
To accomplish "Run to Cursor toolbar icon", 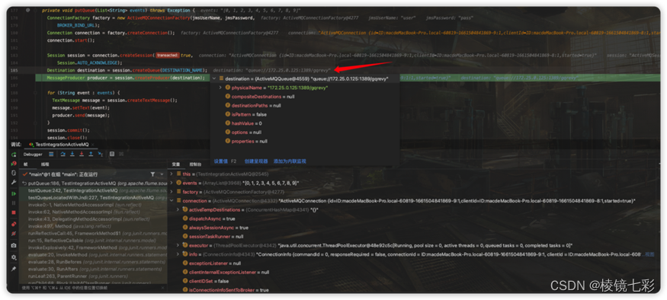I will 100,155.
